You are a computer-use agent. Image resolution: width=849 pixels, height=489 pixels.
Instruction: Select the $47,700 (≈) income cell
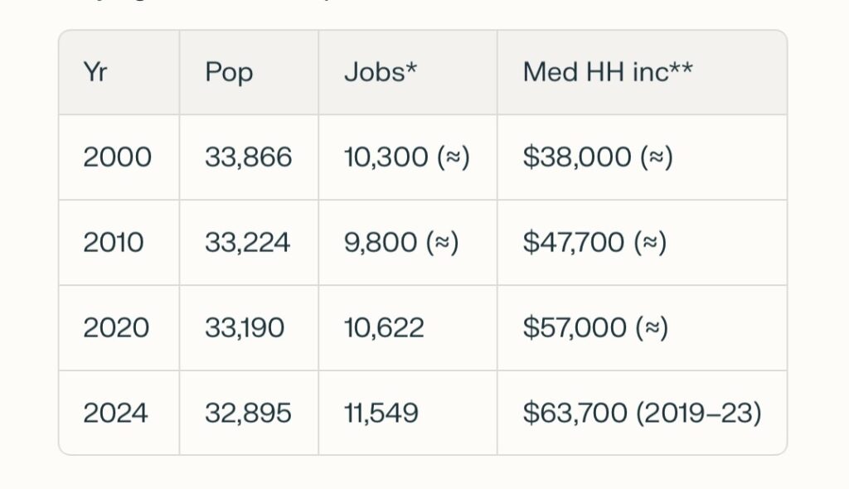pos(594,243)
